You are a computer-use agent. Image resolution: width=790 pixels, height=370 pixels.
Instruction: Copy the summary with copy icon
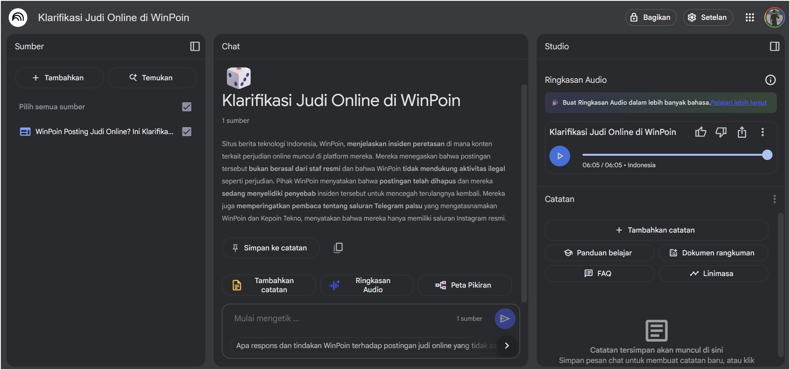tap(338, 247)
